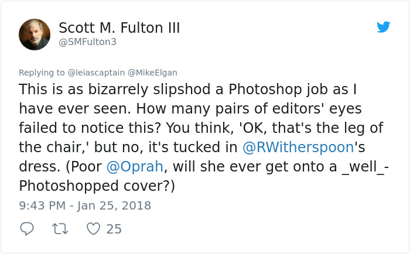This screenshot has width=410, height=254.
Task: Click the empty area beside the like count
Action: (x=261, y=229)
